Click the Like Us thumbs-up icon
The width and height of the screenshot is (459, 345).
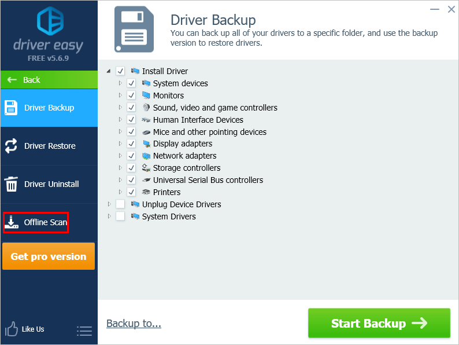(12, 329)
